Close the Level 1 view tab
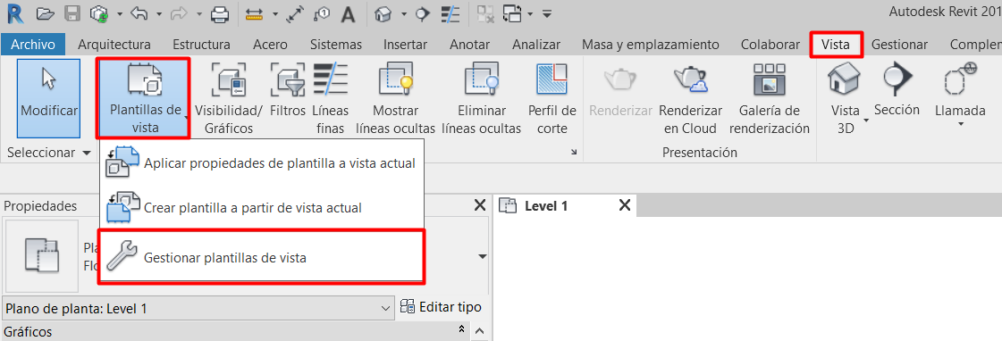The image size is (1002, 341). click(x=625, y=205)
